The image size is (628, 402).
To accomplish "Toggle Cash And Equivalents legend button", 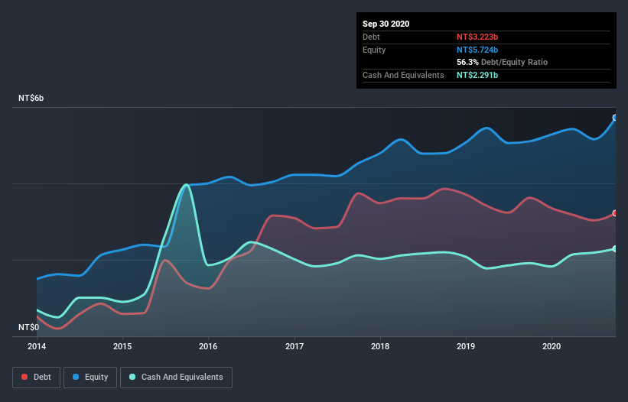I will tap(176, 378).
